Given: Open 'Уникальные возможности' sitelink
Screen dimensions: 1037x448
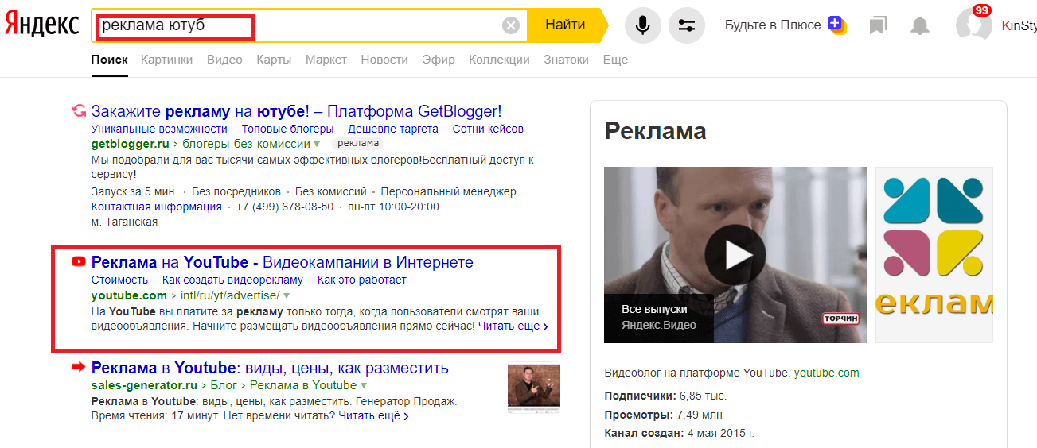Looking at the screenshot, I should coord(159,129).
